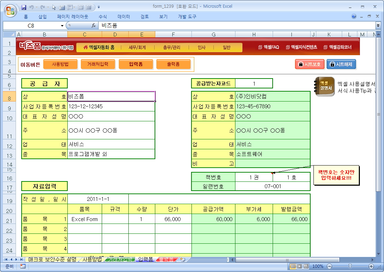Save the workbook with the floppy disk icon
Image resolution: width=384 pixels, height=272 pixels.
pyautogui.click(x=24, y=7)
